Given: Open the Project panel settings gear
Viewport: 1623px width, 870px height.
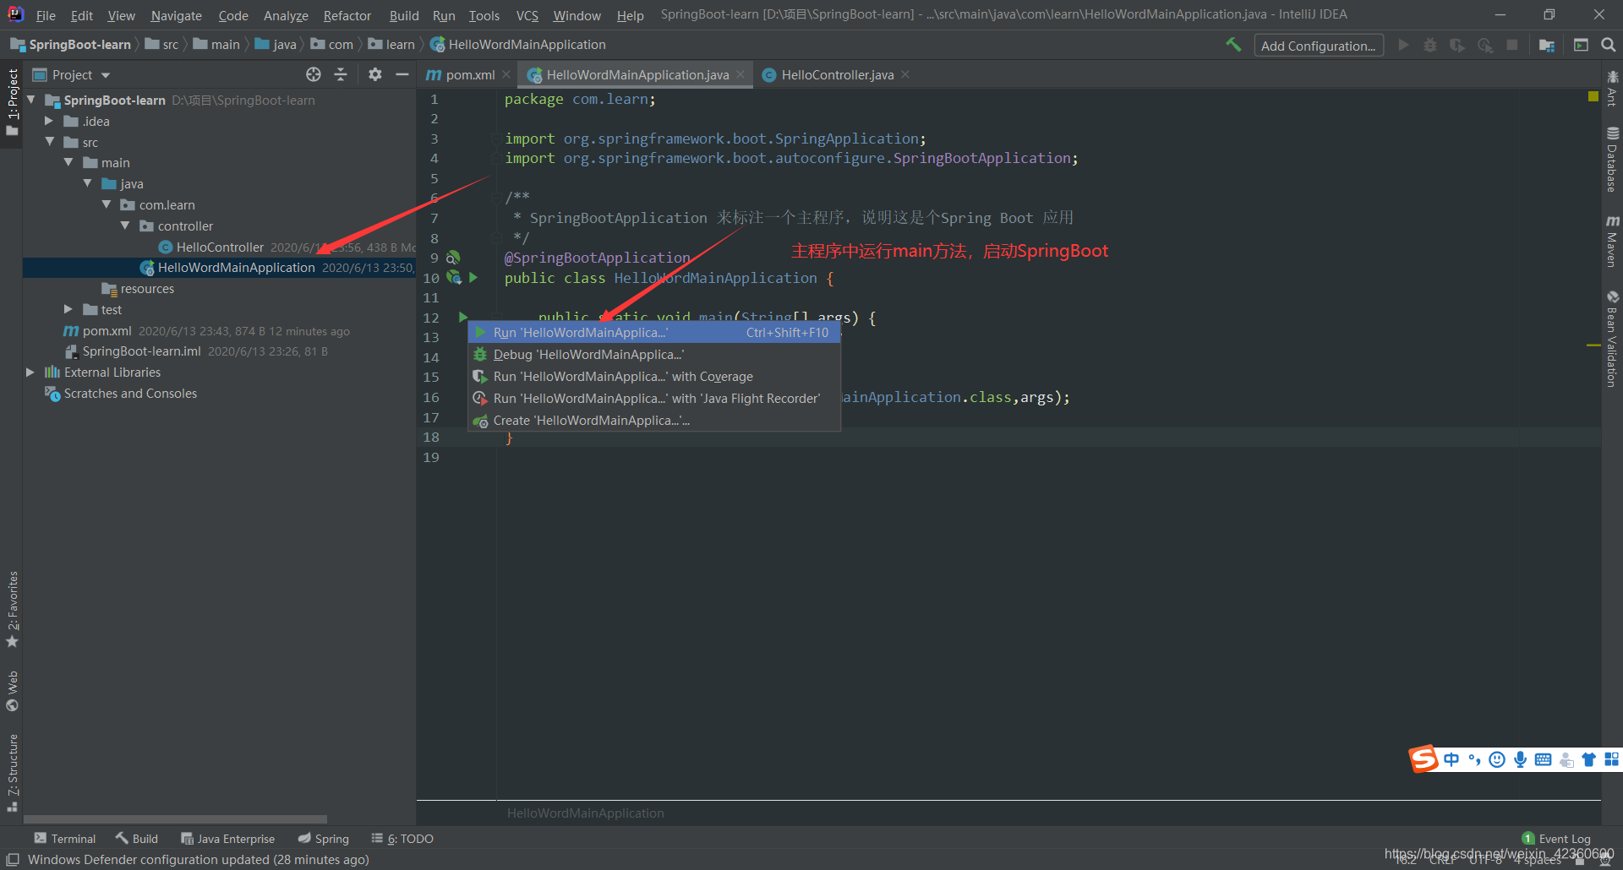Looking at the screenshot, I should click(375, 74).
